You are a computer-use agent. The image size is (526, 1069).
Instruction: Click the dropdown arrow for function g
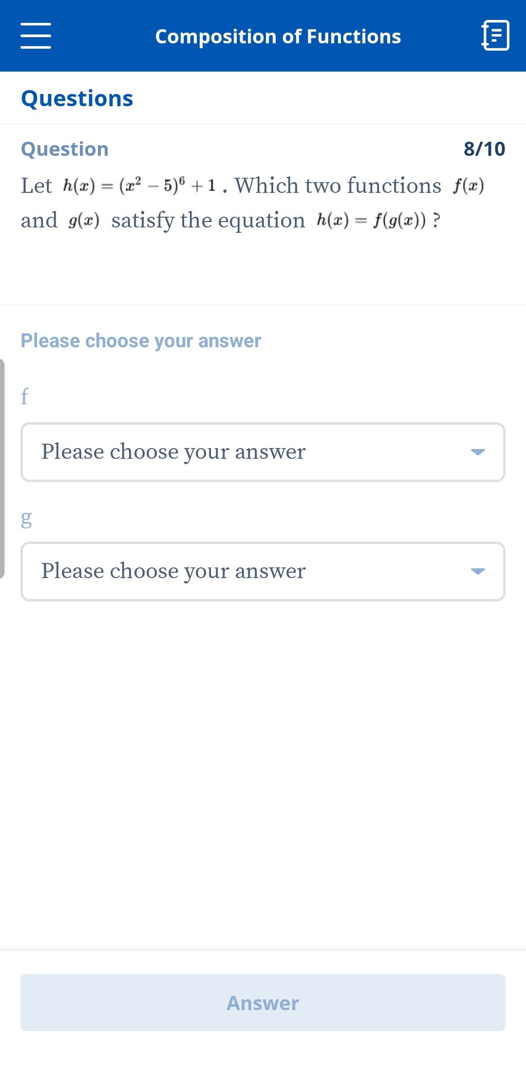tap(479, 571)
